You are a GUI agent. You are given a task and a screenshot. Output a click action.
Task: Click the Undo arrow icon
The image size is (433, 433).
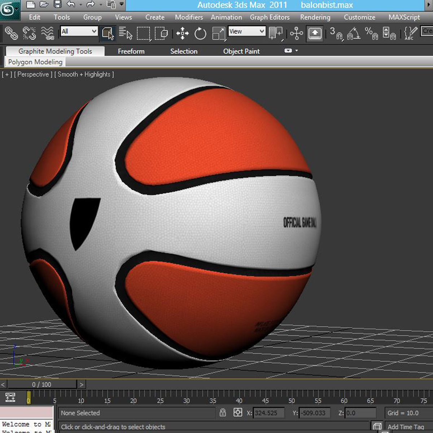point(71,5)
